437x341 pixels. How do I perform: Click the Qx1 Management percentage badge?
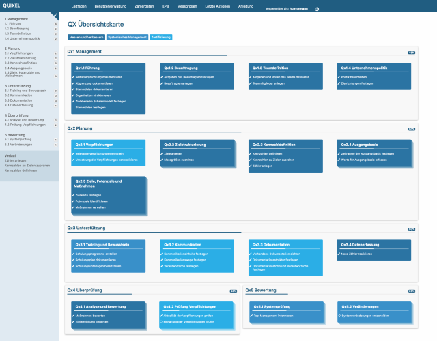point(411,52)
